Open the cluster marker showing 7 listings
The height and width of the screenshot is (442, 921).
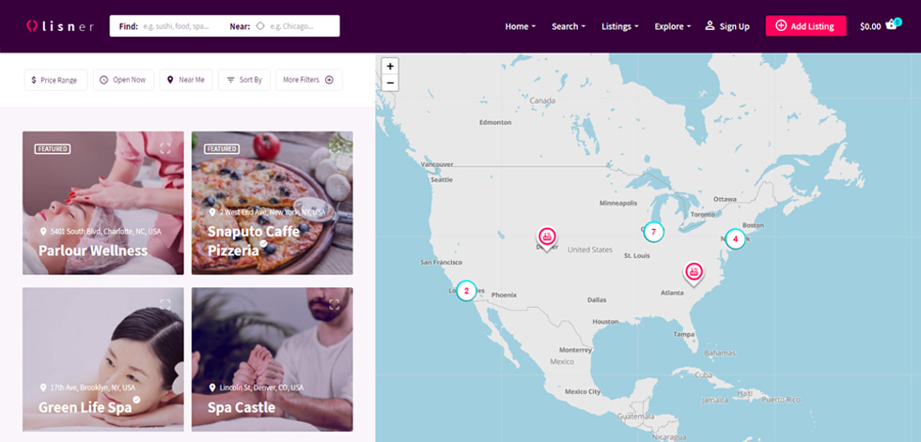(653, 232)
